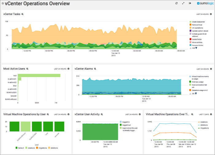Click 'Last 24 Hours' on Most Active Users
215x155 pixels.
click(60, 69)
